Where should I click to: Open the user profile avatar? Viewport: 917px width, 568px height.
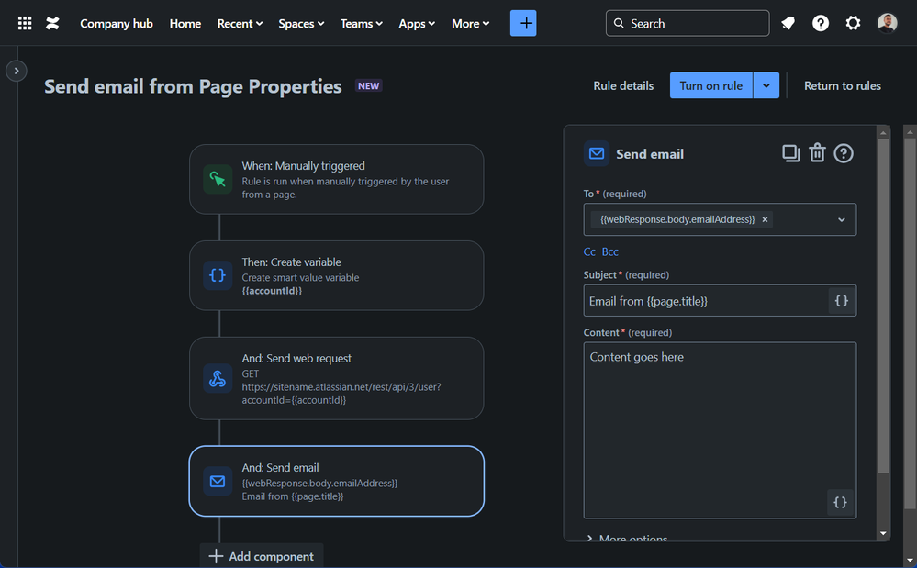pyautogui.click(x=888, y=23)
